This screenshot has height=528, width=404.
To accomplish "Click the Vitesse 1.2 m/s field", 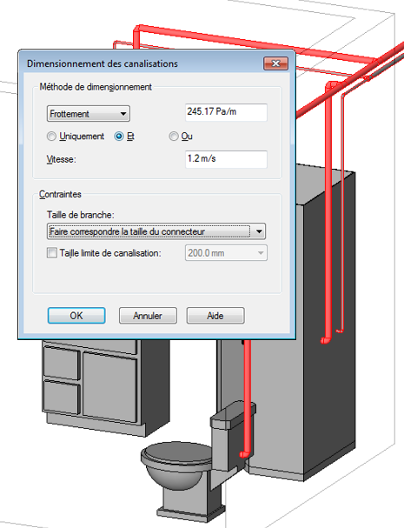I will pyautogui.click(x=226, y=159).
